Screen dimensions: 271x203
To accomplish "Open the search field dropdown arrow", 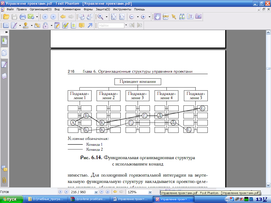I will (126, 25).
